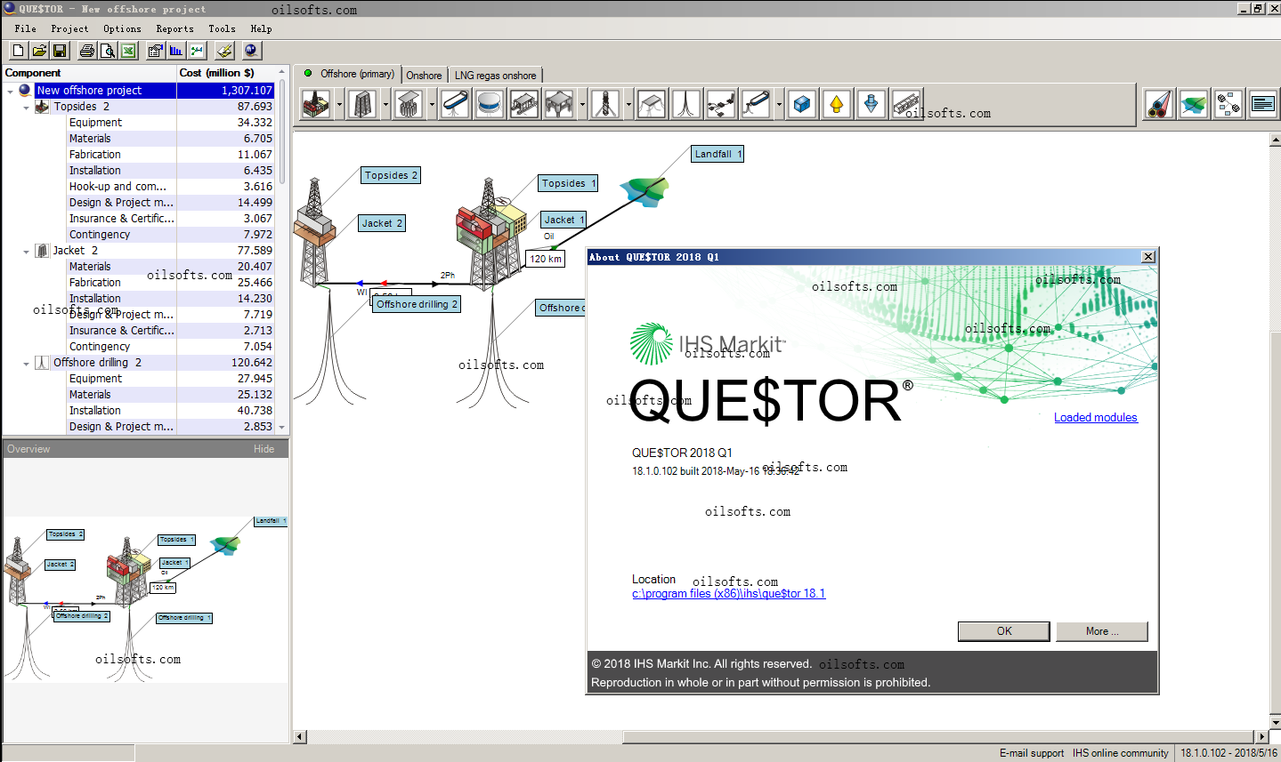Image resolution: width=1281 pixels, height=762 pixels.
Task: Click OK in the About dialog
Action: [x=1004, y=631]
